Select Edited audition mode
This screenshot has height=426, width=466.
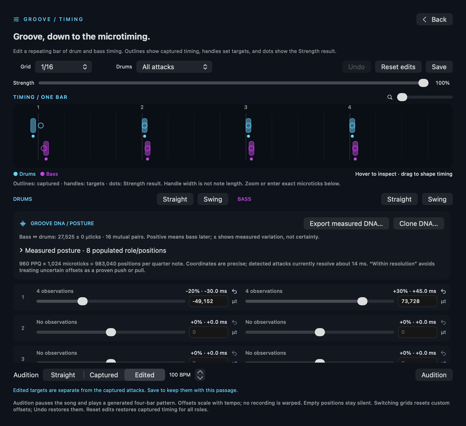145,375
